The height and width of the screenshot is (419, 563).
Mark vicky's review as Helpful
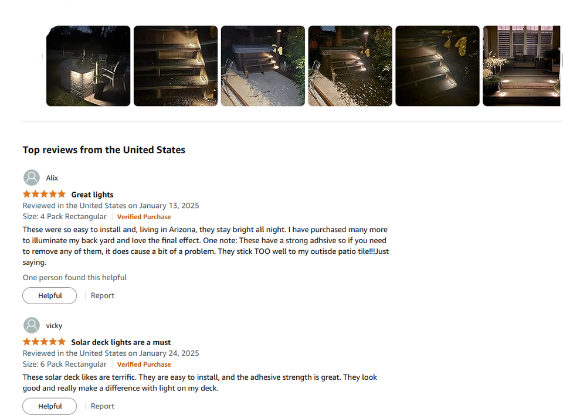click(50, 406)
